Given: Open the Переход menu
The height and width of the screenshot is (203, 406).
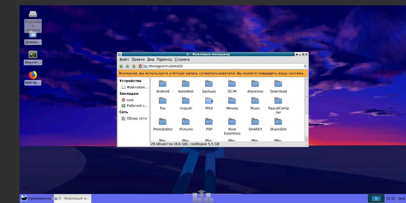Looking at the screenshot, I should point(164,59).
